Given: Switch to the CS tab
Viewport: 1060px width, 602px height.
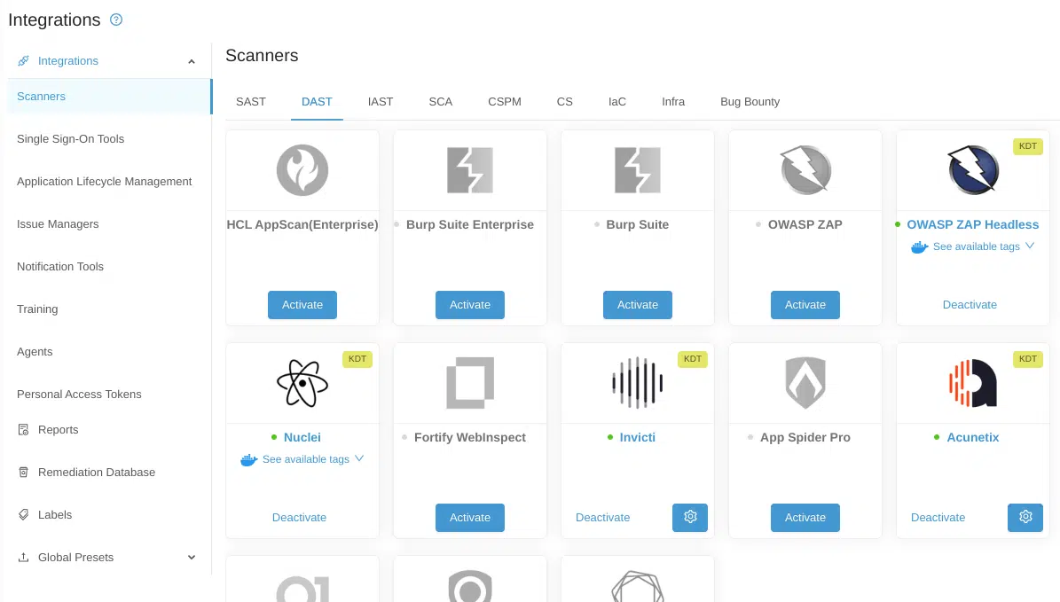Looking at the screenshot, I should pyautogui.click(x=564, y=102).
